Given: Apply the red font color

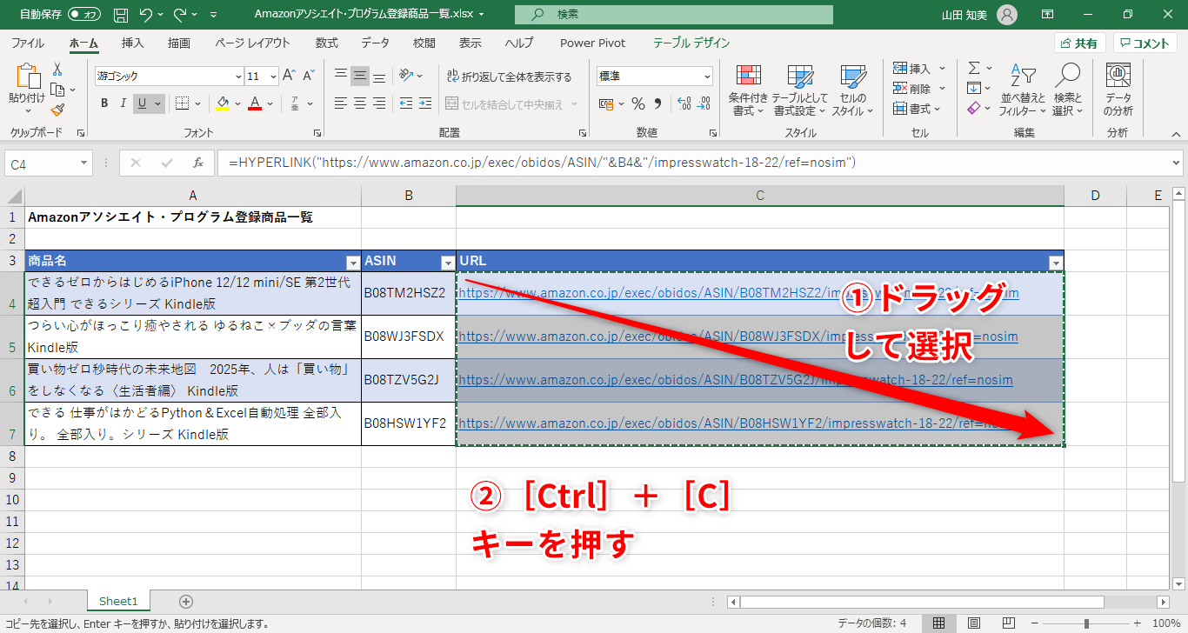Looking at the screenshot, I should tap(255, 103).
